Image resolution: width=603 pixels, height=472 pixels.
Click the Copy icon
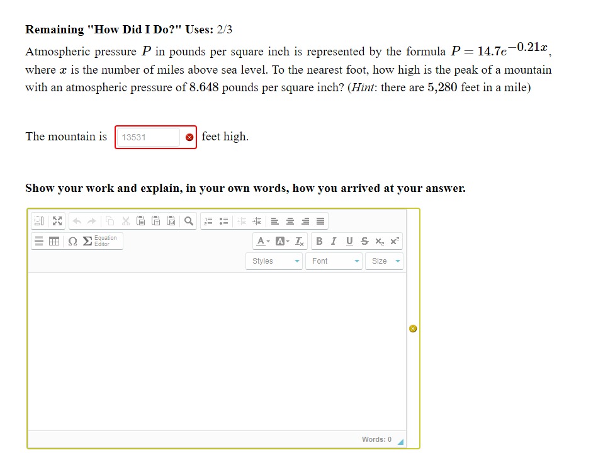coord(110,221)
